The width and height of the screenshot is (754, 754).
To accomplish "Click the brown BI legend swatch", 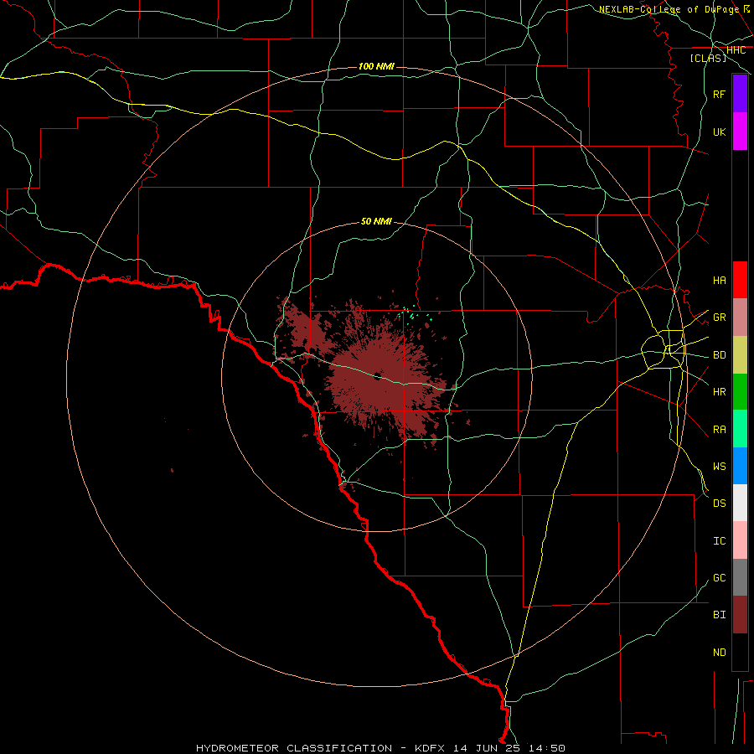I will pos(740,615).
